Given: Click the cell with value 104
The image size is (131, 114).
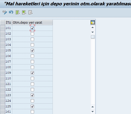Looking at the screenshot, I should 9,45.
